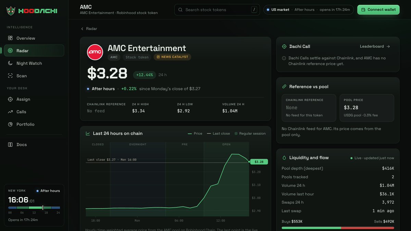
Task: Click the Buys $553K label
Action: coord(292,221)
